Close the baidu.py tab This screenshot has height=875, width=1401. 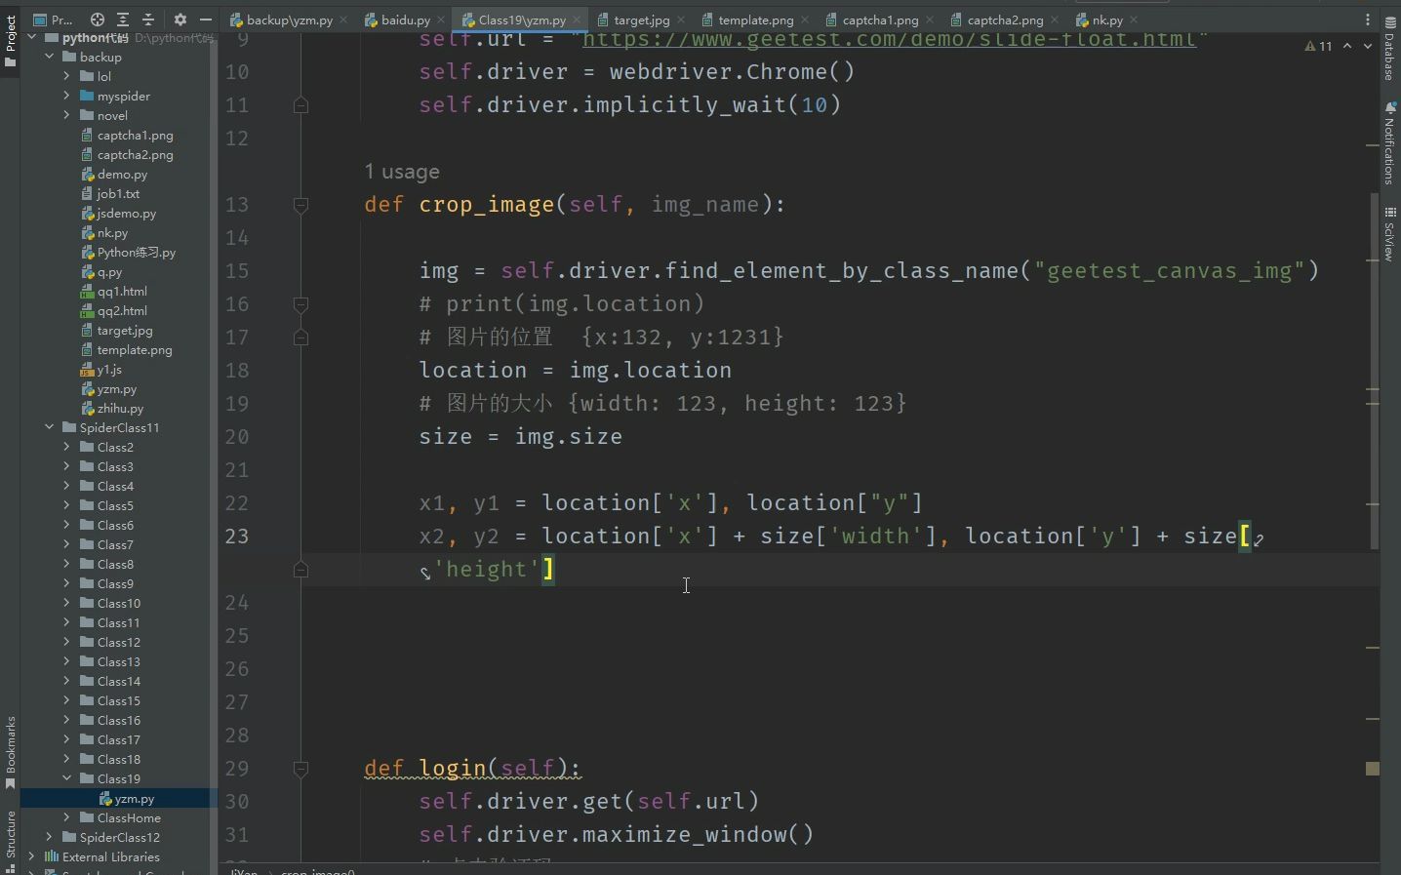coord(441,20)
